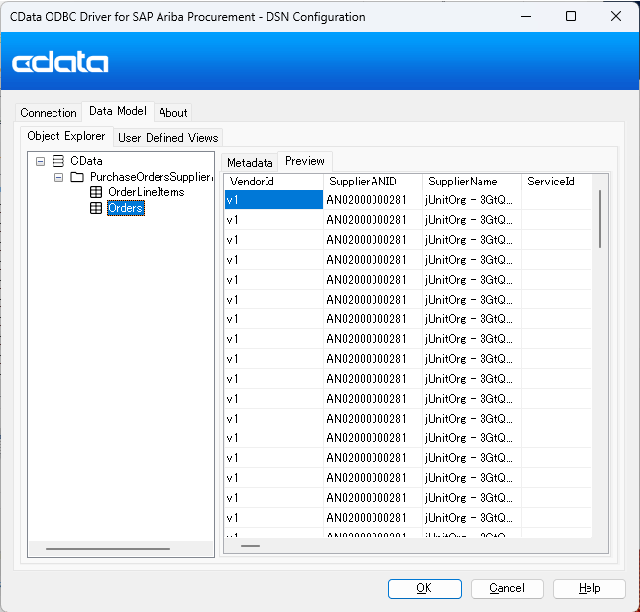
Task: Select the highlighted v1 cell in first row
Action: pos(273,200)
